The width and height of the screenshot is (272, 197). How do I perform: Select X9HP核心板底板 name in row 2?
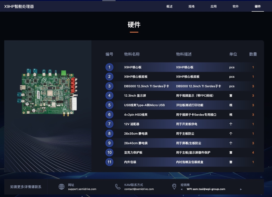[136, 77]
